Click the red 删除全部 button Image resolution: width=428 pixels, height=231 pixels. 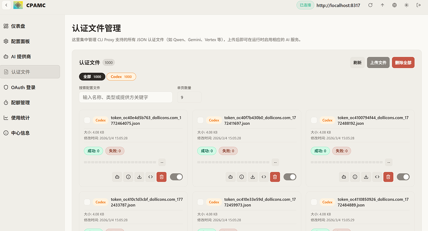pos(403,63)
